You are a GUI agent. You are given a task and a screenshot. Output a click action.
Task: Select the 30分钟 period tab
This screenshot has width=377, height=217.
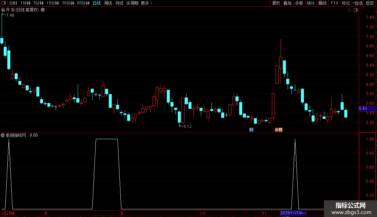coord(68,3)
